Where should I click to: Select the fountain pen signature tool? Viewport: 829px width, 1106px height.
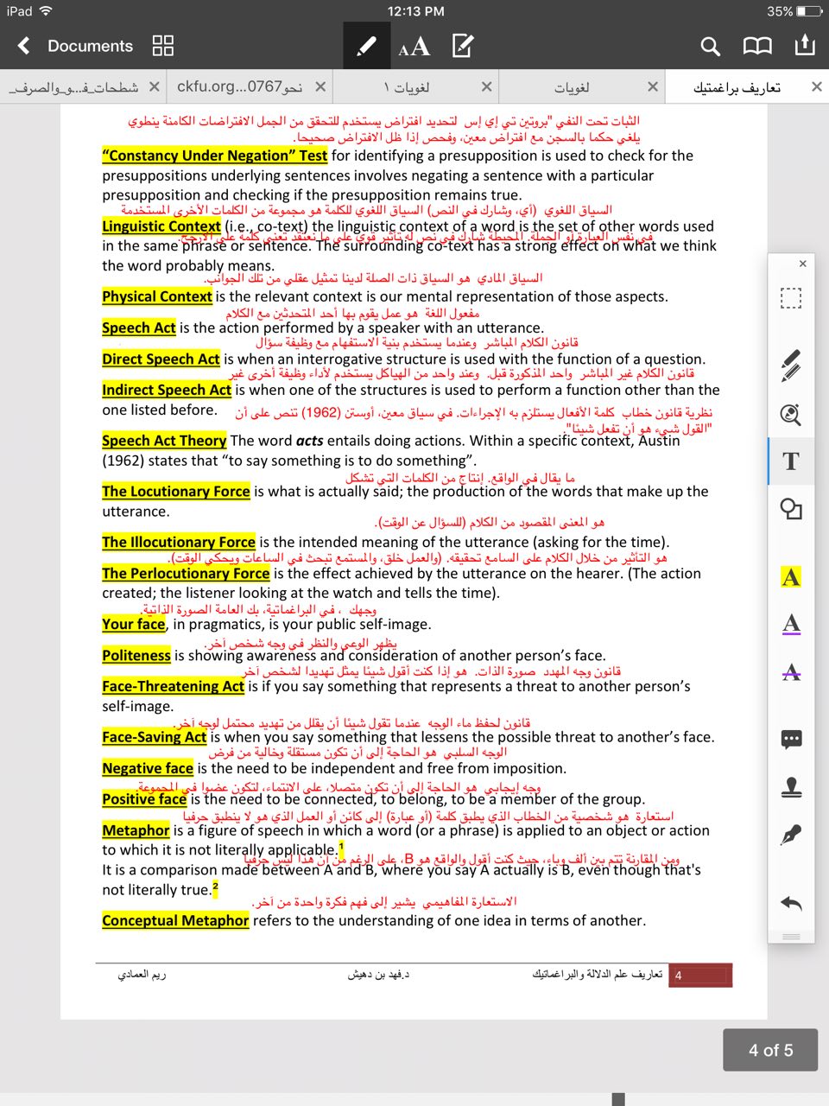(x=791, y=835)
